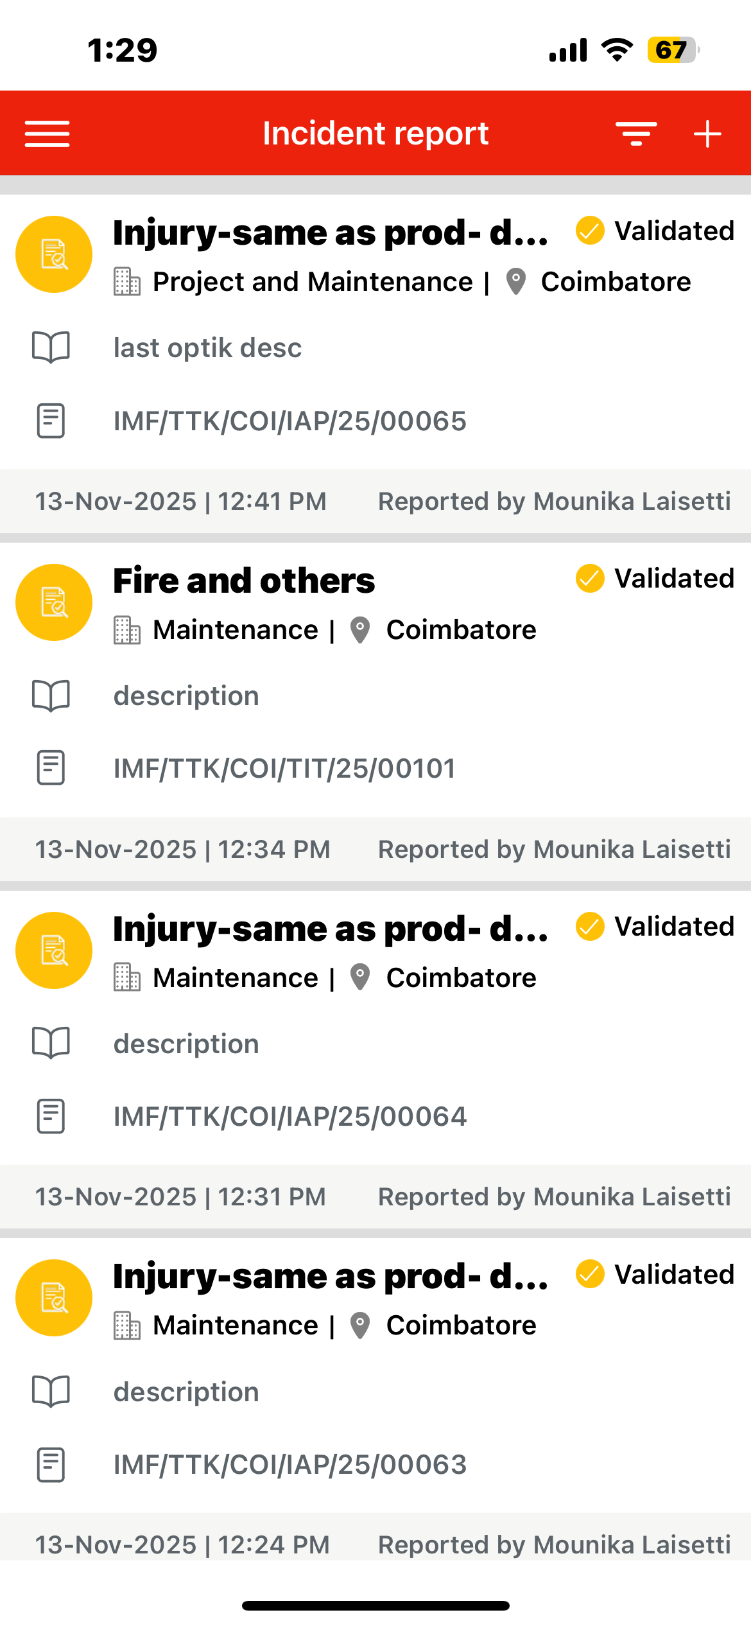Viewport: 751px width, 1626px height.
Task: Tap the Validated checkmark on incident 00064
Action: tap(590, 927)
